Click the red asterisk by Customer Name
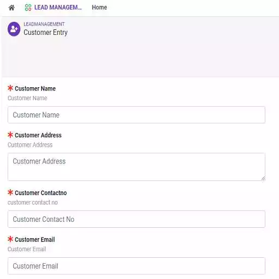 (x=10, y=88)
